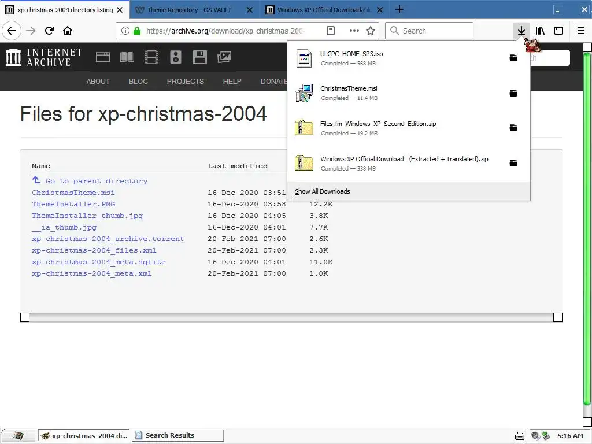Download ChristmasTheme.msi from file listing

point(73,193)
